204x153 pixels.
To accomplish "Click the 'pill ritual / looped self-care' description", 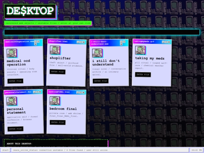I will point(151,65).
